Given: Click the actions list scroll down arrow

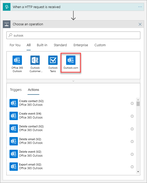Looking at the screenshot, I should point(138,172).
